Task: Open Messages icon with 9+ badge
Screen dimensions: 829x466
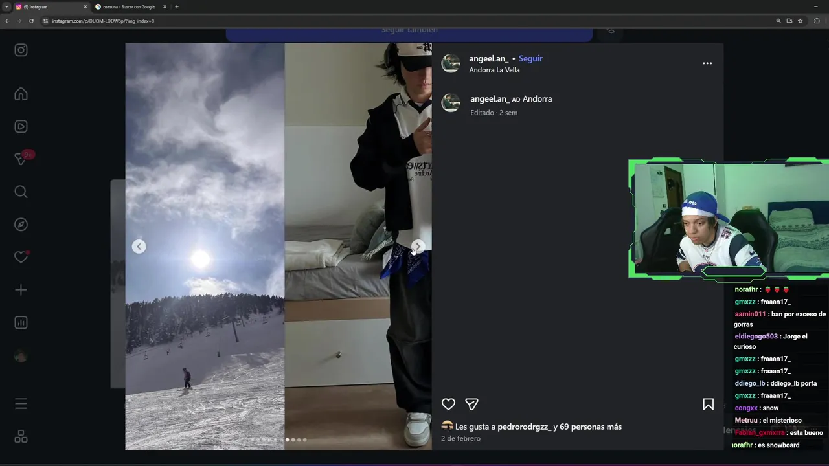Action: tap(21, 159)
